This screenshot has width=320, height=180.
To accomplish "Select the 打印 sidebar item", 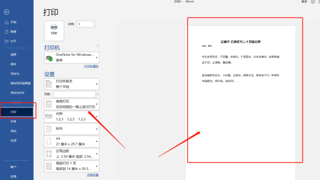I will coord(17,112).
